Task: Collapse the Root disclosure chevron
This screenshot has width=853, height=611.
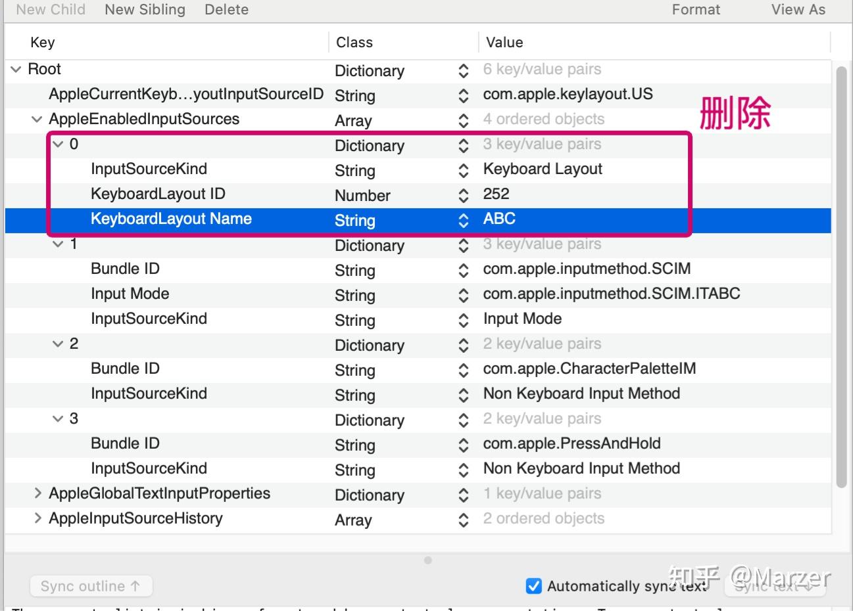Action: tap(16, 70)
